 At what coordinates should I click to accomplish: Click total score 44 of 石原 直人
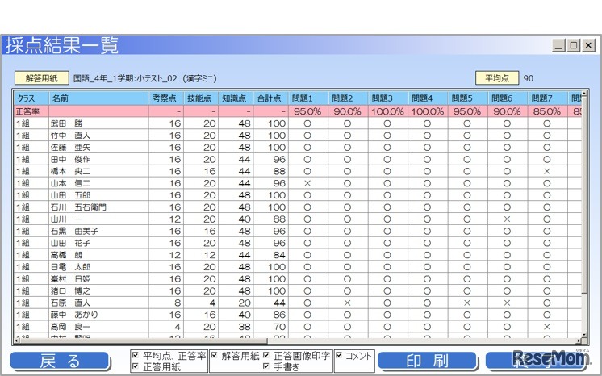click(279, 303)
